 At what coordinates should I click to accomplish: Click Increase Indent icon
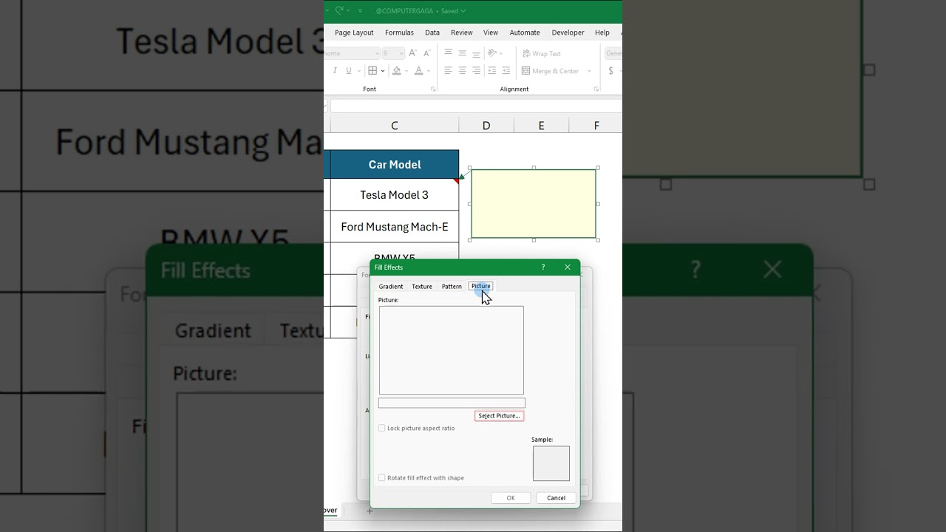pyautogui.click(x=506, y=71)
